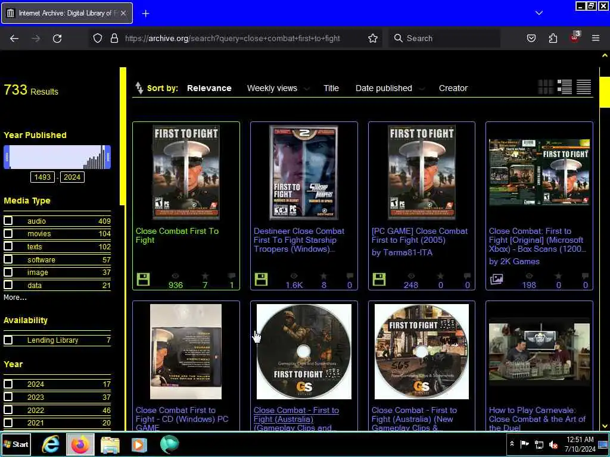Screen dimensions: 610x457
Task: Open File Explorer folder in taskbar
Action: point(110,445)
